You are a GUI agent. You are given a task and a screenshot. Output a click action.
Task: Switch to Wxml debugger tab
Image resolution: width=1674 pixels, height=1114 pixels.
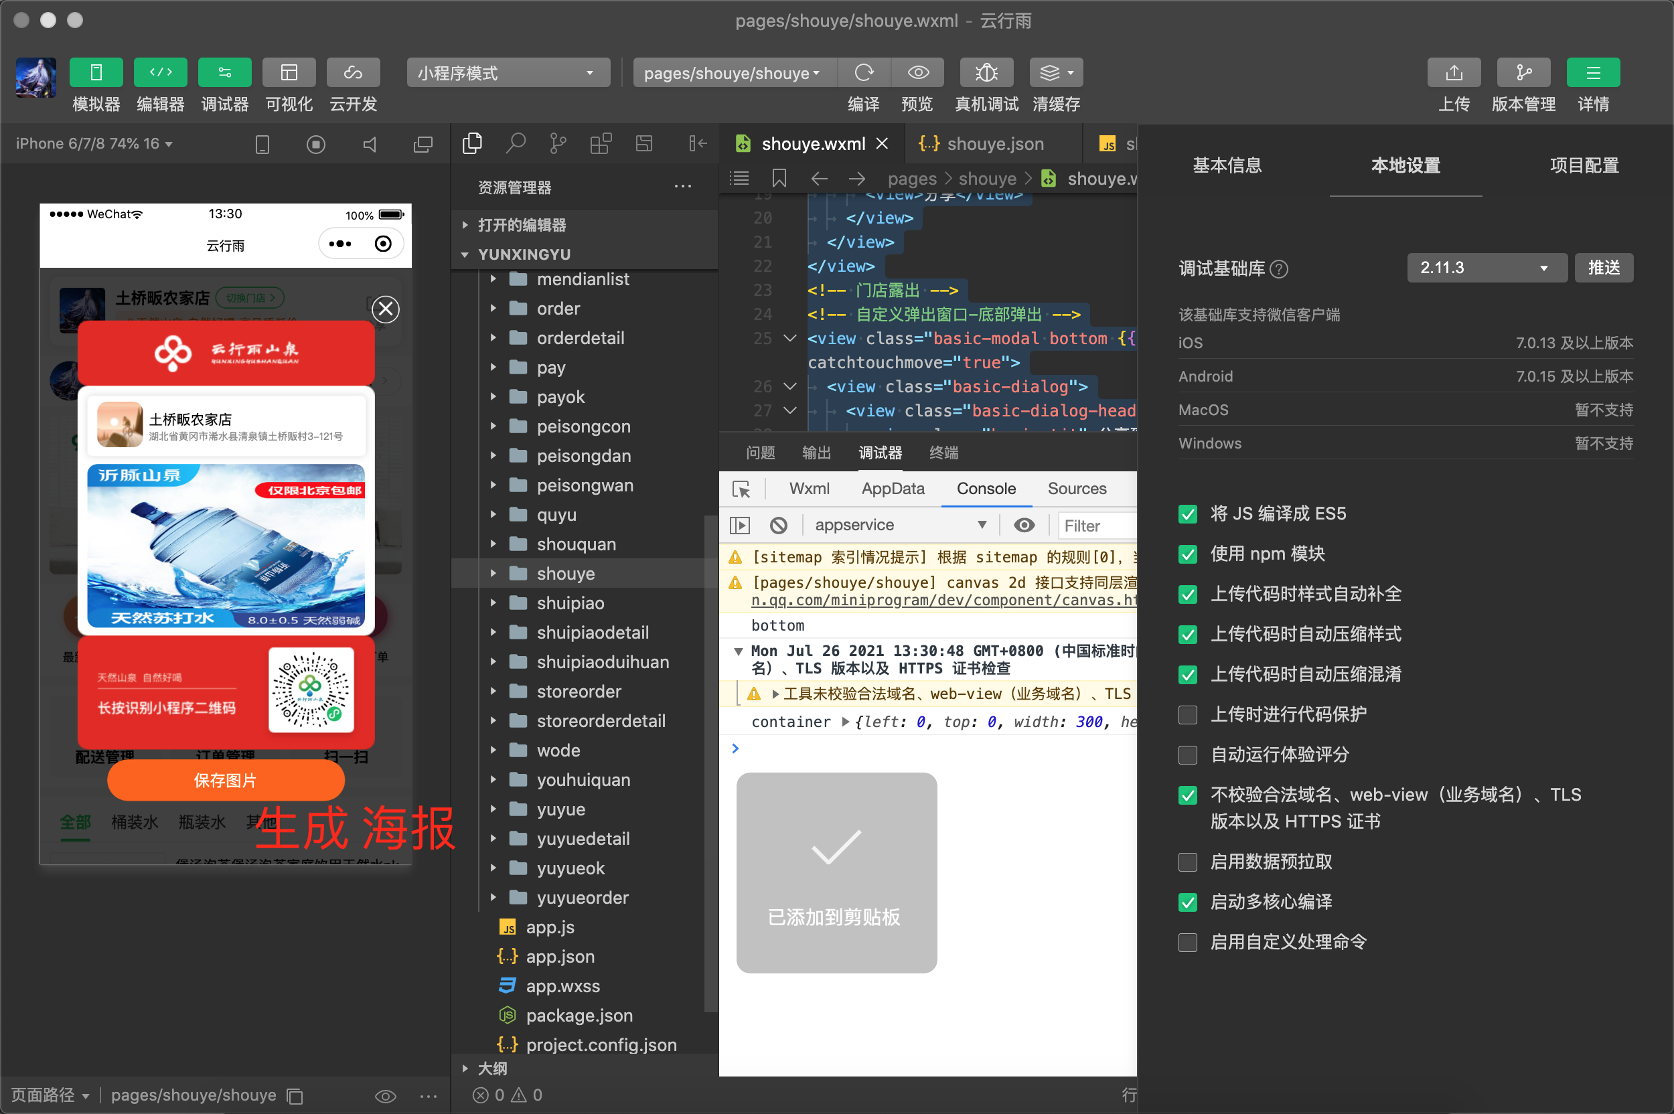coord(810,489)
